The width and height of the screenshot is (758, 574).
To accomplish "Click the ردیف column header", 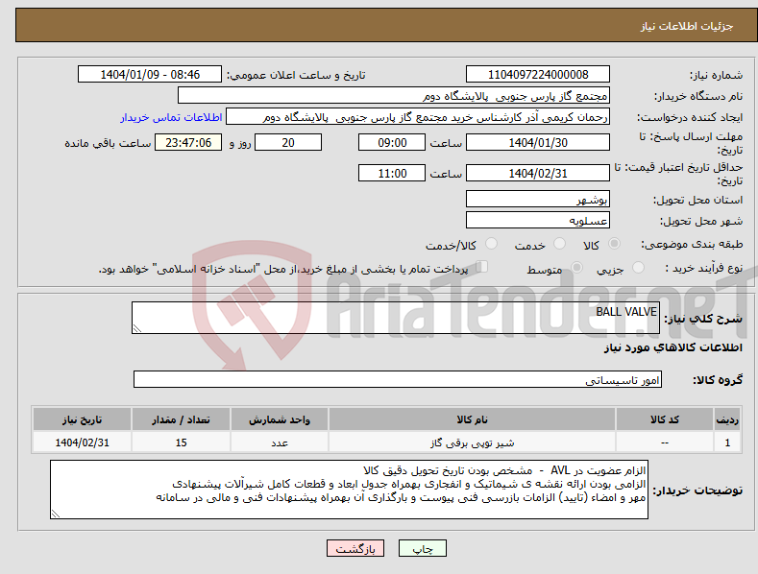I will coord(727,419).
